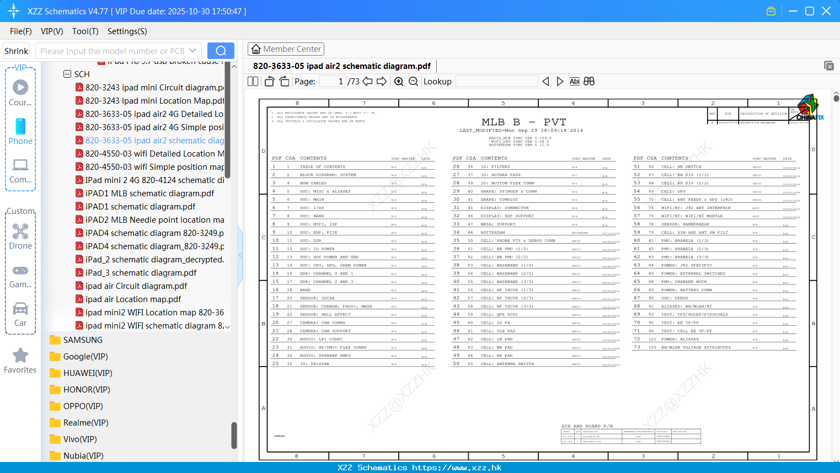Viewport: 840px width, 473px height.
Task: Collapse the SCH tree node
Action: coord(67,74)
